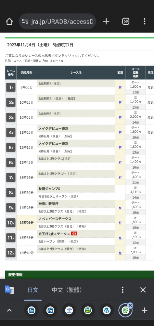Select 9時55分 start time cell
Screen dimensions: 154x326
pos(27,87)
